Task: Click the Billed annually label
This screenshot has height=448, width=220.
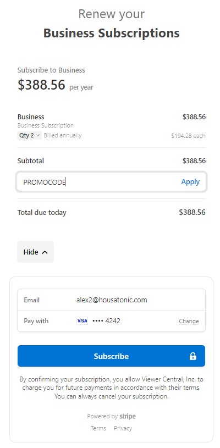Action: pos(63,135)
